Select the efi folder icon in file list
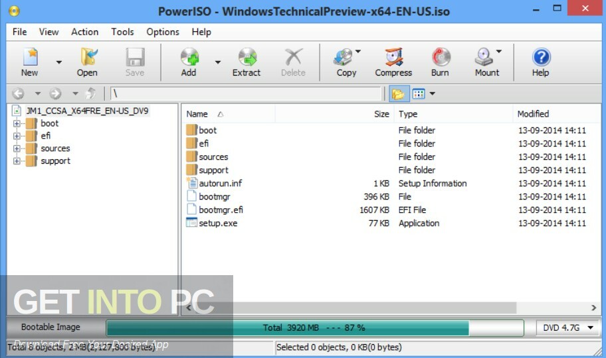606x358 pixels. (191, 143)
